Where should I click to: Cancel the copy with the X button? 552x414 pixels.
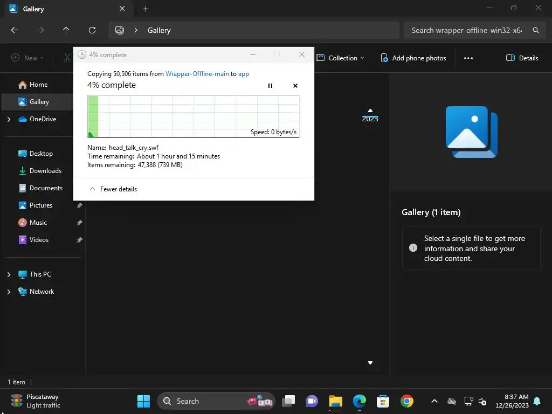(295, 86)
